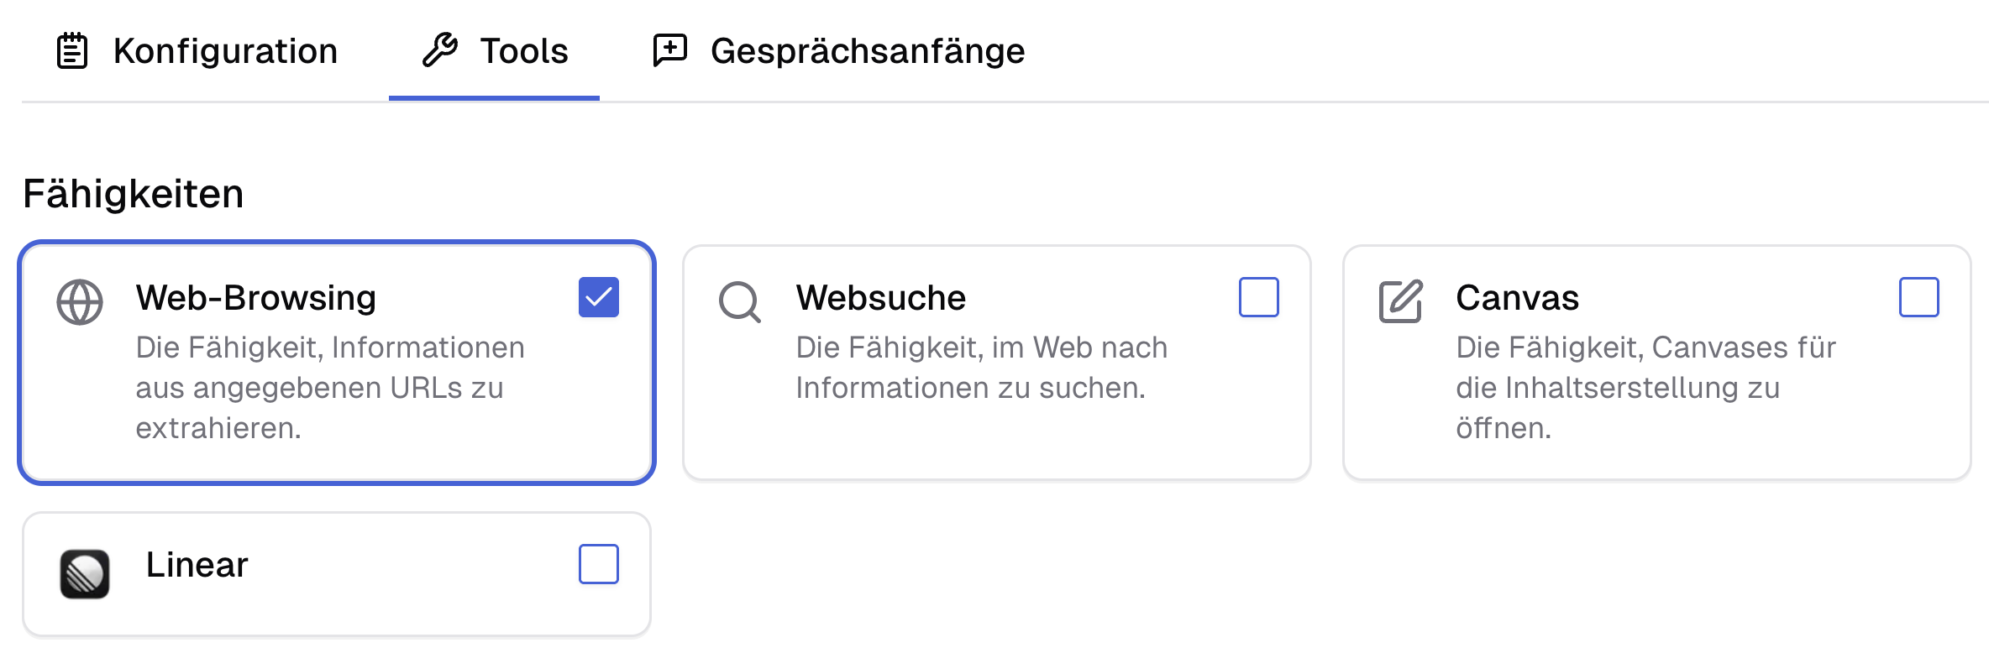
Task: Enable the Canvas capability
Action: tap(1918, 296)
